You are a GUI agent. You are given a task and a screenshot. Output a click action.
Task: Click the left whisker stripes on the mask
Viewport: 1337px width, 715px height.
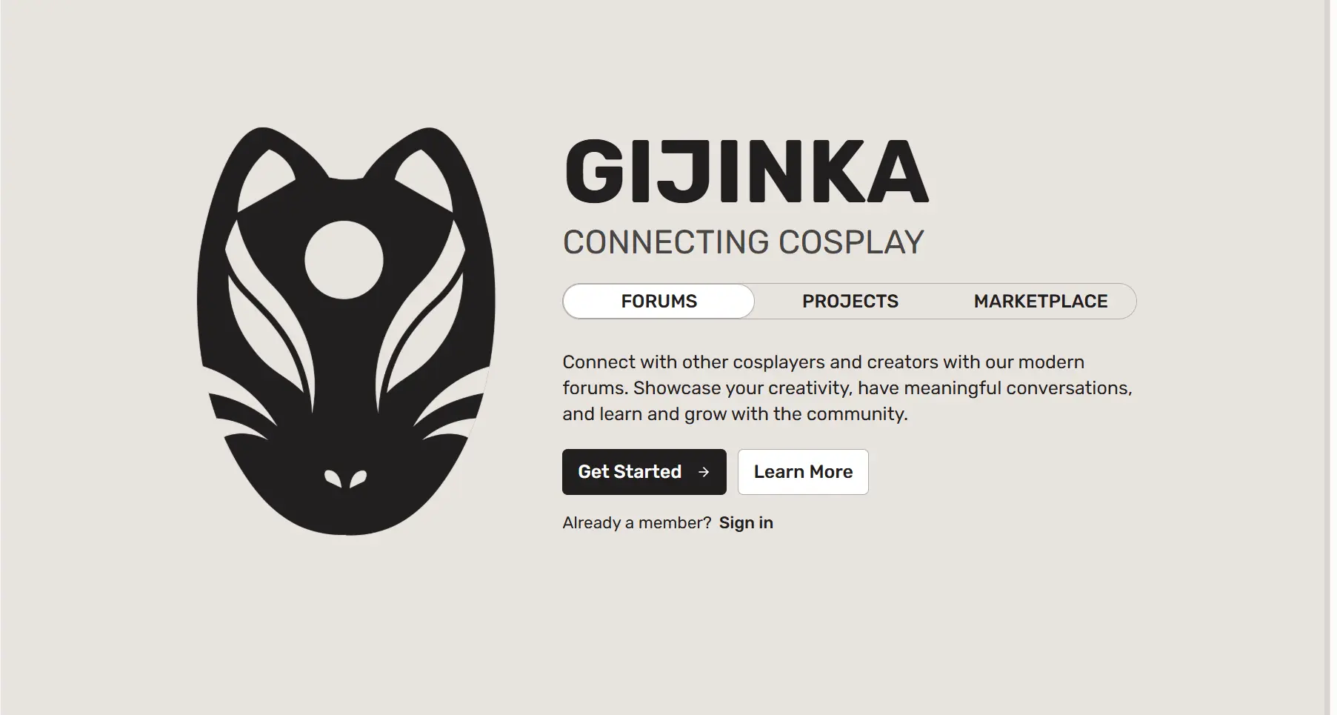tap(243, 420)
